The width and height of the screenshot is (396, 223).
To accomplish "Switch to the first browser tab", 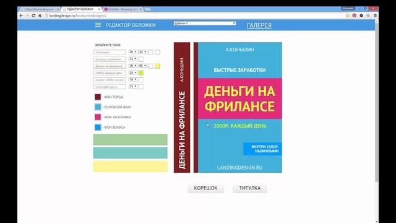I will (x=40, y=9).
